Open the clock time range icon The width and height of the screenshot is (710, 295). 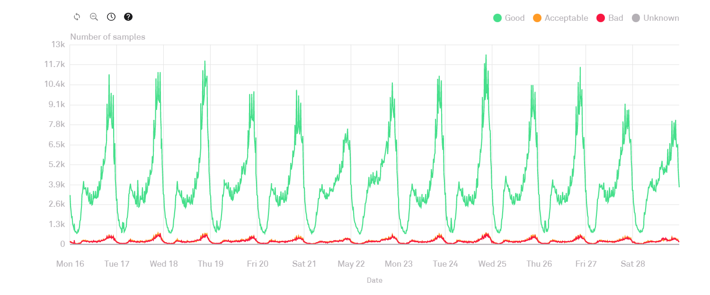click(x=111, y=17)
